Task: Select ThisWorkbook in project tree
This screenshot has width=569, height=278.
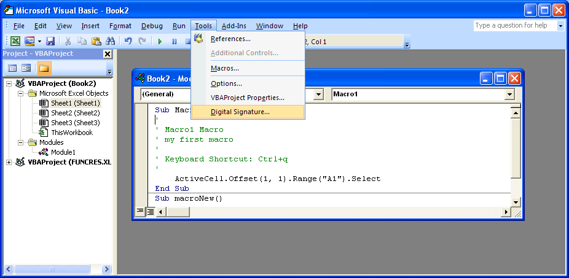Action: (x=72, y=133)
